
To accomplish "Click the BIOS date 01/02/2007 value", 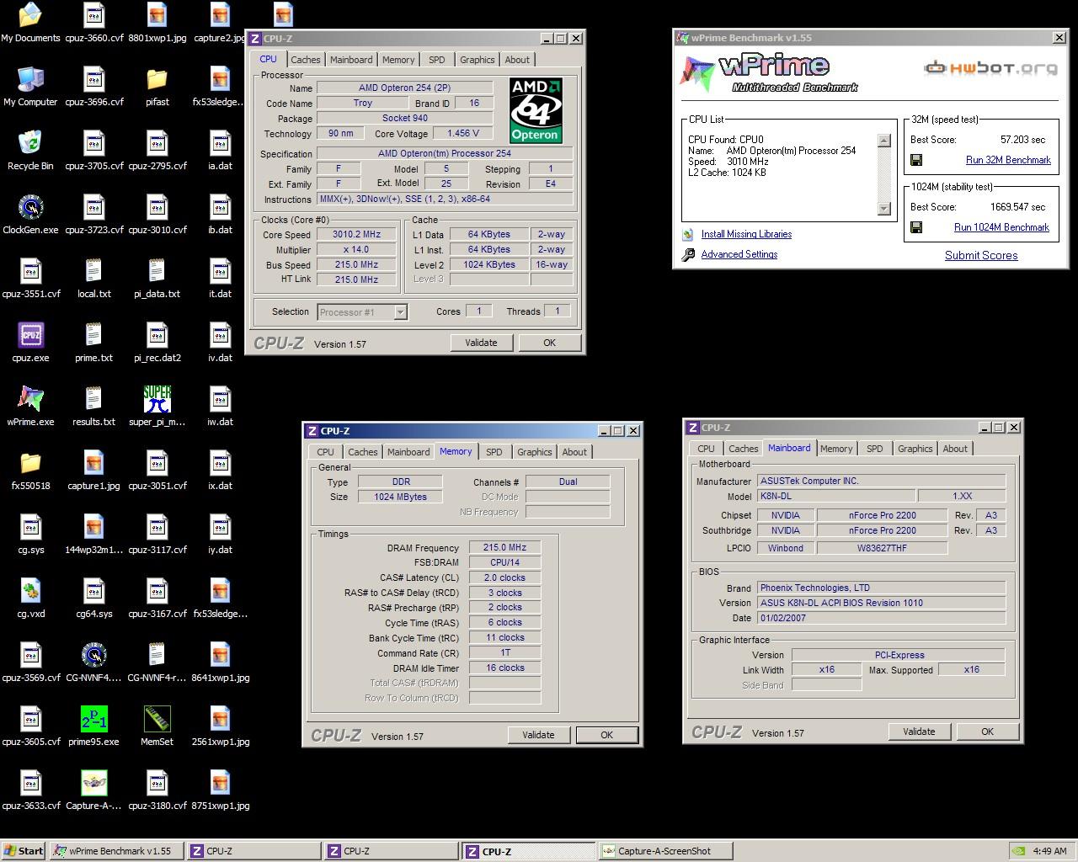I will coord(881,618).
